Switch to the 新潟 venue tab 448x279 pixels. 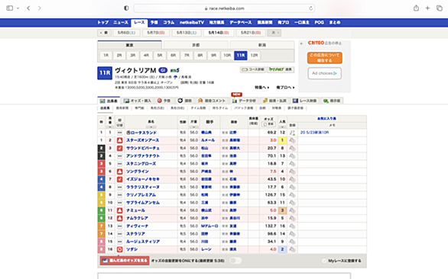click(262, 45)
